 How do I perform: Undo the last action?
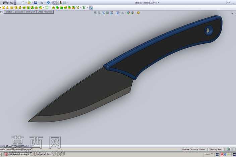[48, 3]
